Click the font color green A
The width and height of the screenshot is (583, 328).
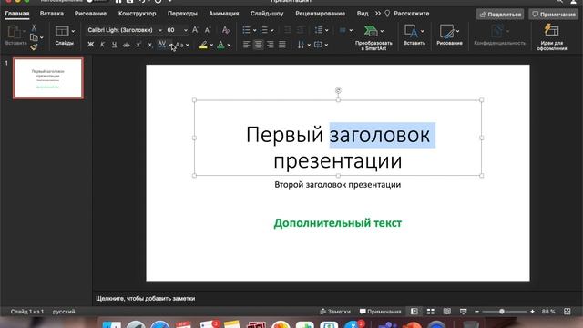(220, 45)
